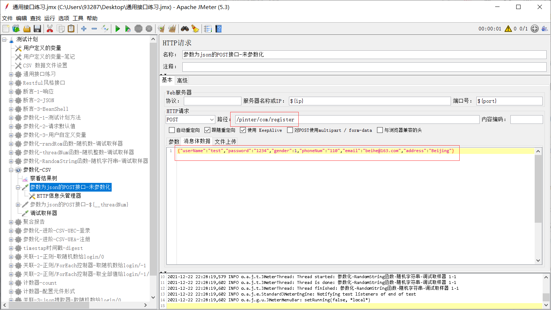Switch to the 基本 tab
This screenshot has width=551, height=310.
[x=167, y=80]
